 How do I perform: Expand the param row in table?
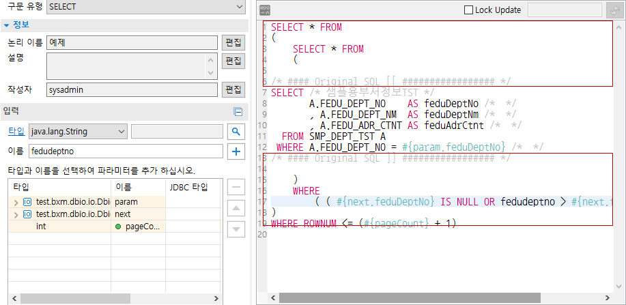point(16,202)
